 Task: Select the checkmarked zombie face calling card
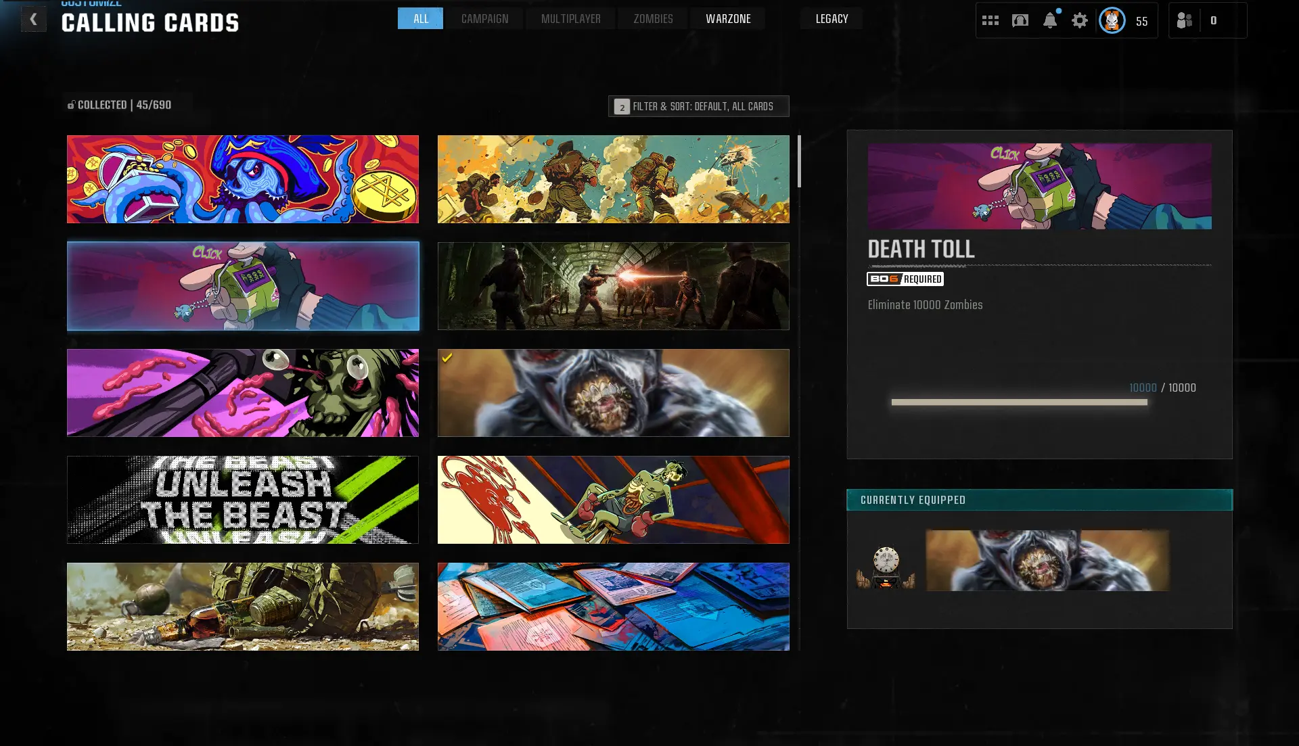click(613, 393)
